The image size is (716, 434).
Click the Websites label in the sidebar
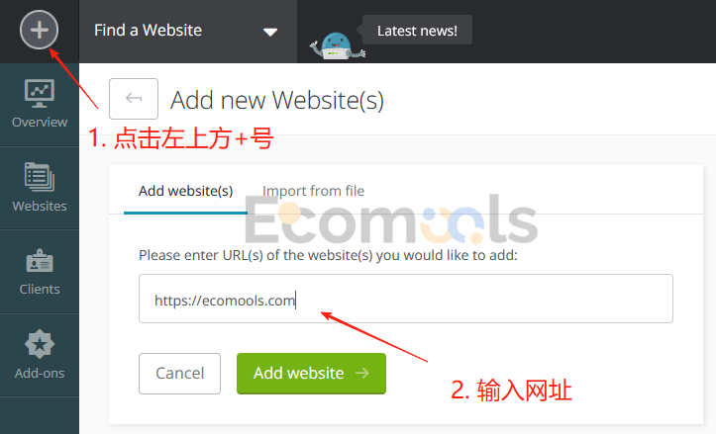pos(40,206)
